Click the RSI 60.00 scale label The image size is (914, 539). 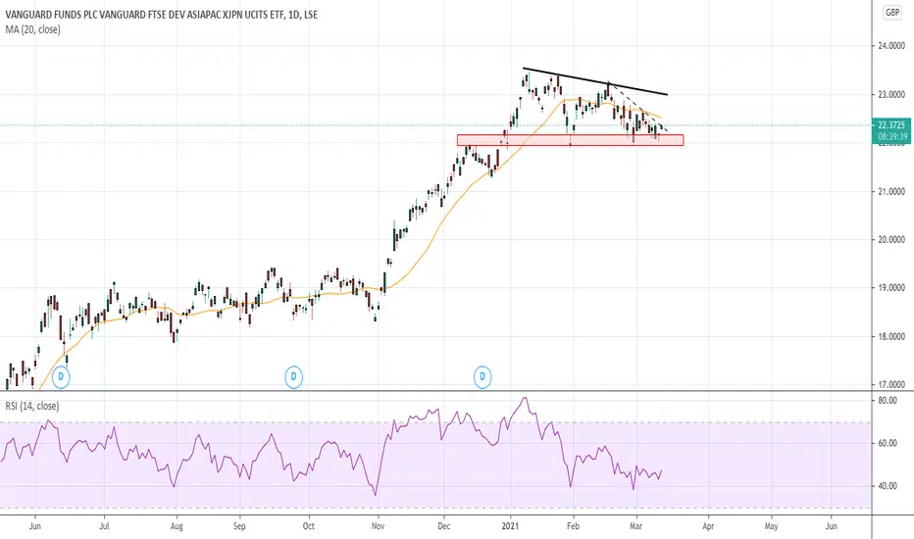pyautogui.click(x=888, y=443)
